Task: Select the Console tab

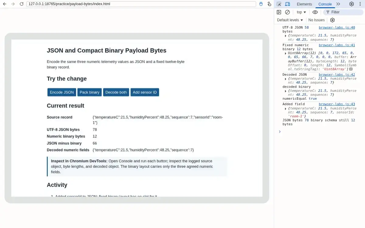Action: pyautogui.click(x=325, y=4)
